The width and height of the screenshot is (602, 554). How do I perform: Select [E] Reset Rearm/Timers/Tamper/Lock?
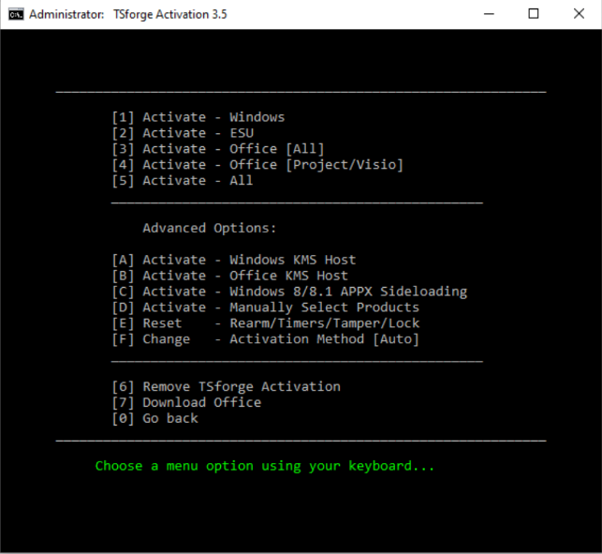tap(266, 323)
